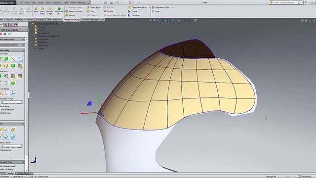Viewport: 316px width, 178px height.
Task: Click the Slice tool
Action: click(x=90, y=11)
